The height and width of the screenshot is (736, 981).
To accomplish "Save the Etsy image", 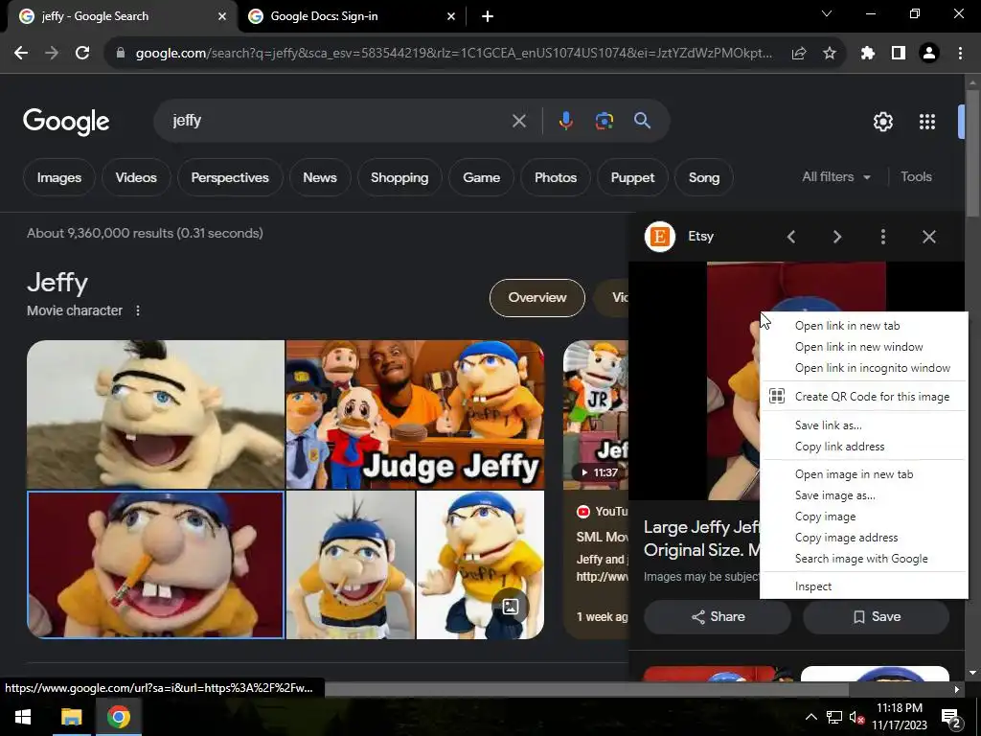I will tap(876, 617).
